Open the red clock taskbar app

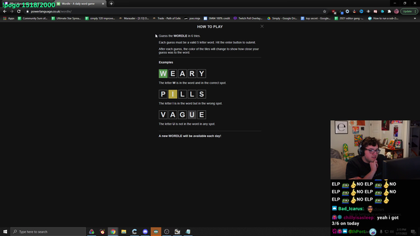[102, 231]
